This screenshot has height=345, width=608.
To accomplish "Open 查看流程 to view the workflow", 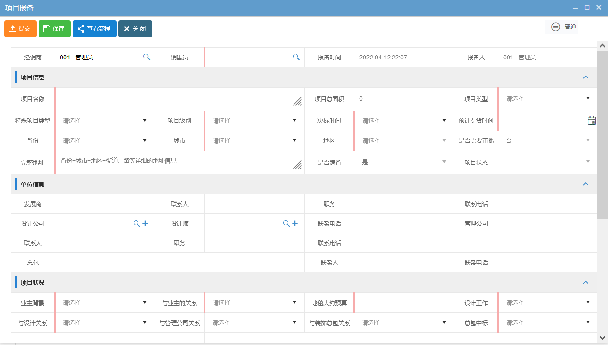I will click(x=94, y=28).
